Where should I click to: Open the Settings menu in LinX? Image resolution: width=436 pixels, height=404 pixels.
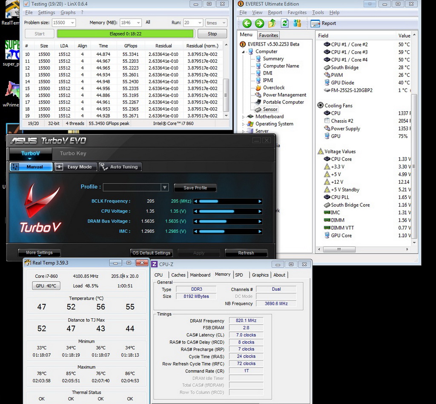[x=46, y=12]
